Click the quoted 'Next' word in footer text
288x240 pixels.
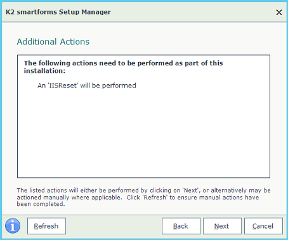(x=191, y=191)
